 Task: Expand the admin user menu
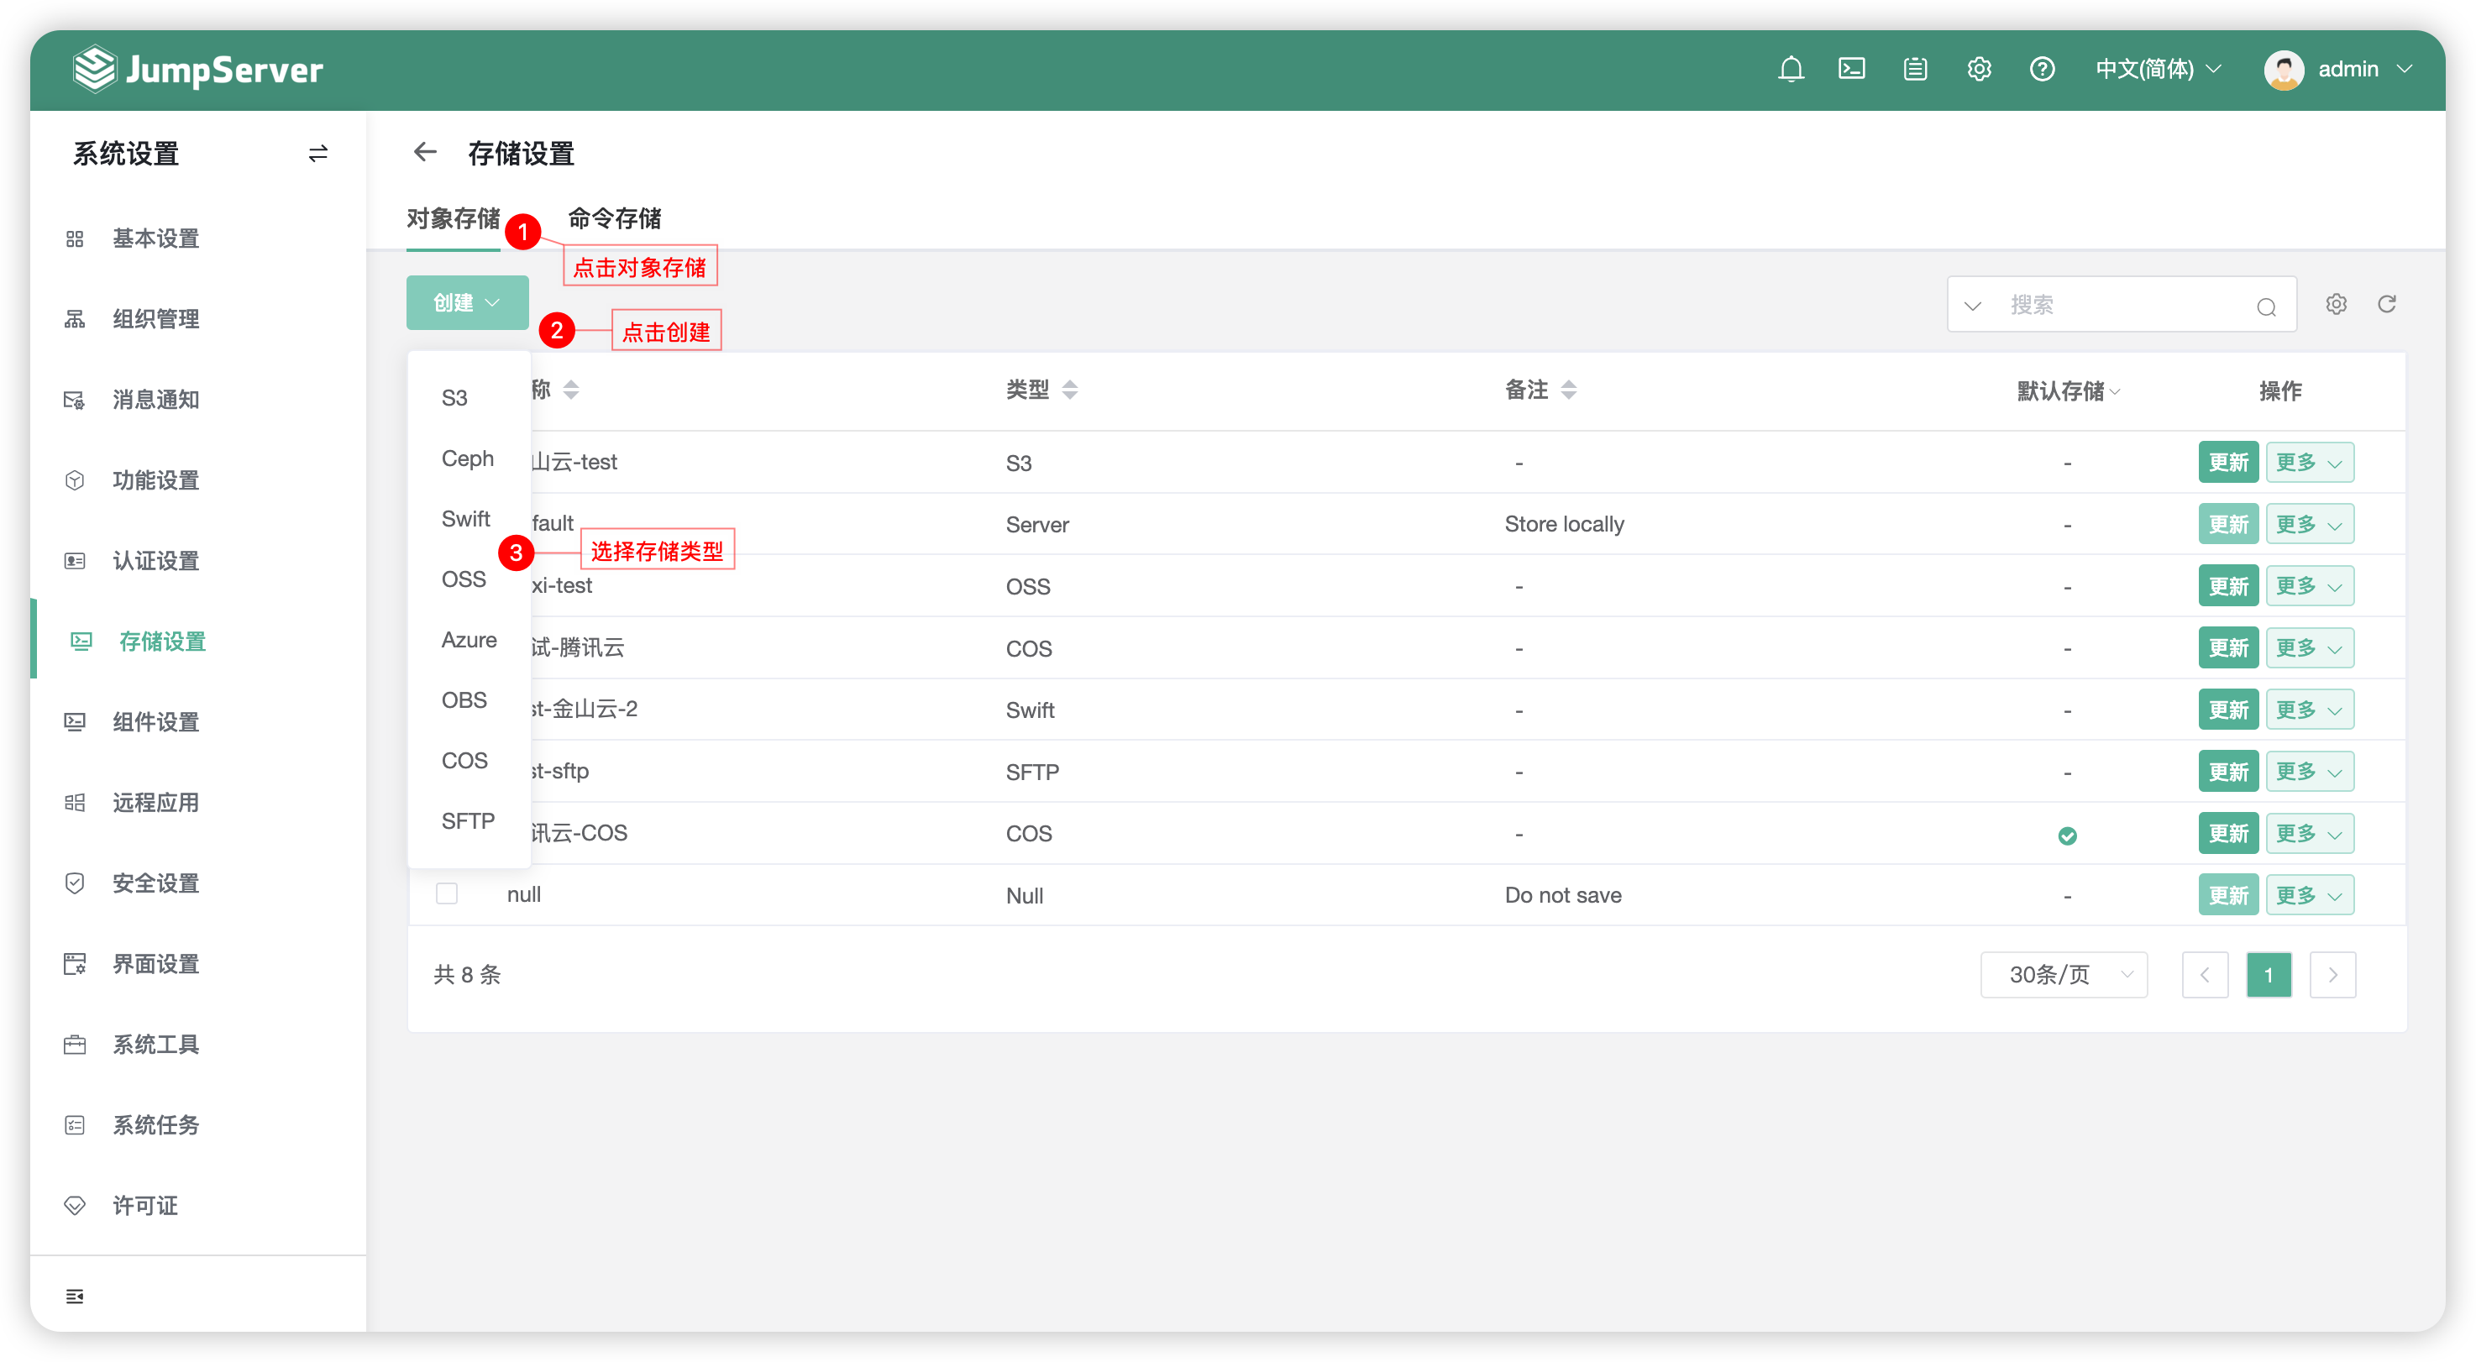2365,69
